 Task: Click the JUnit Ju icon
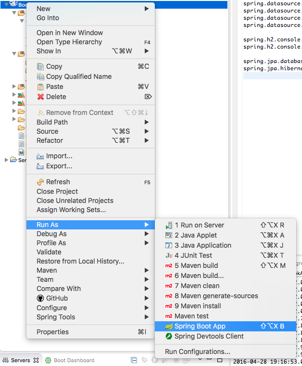169,255
